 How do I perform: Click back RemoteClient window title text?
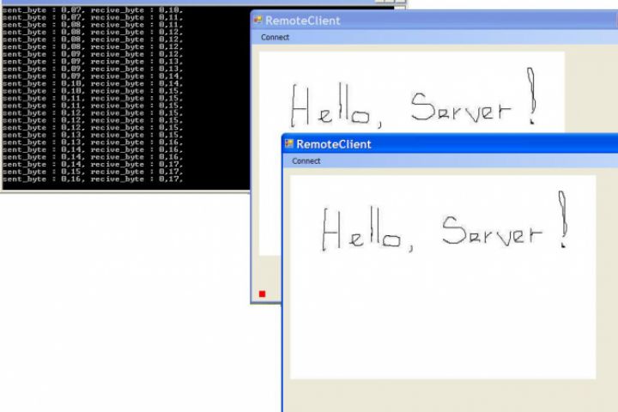[x=302, y=21]
